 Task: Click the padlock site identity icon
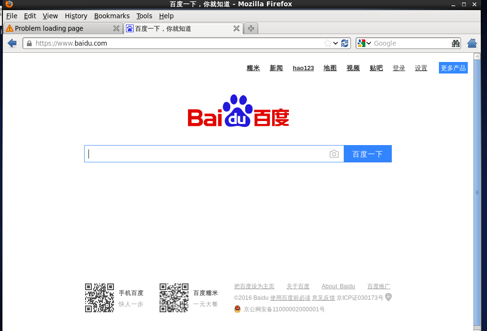pyautogui.click(x=29, y=43)
